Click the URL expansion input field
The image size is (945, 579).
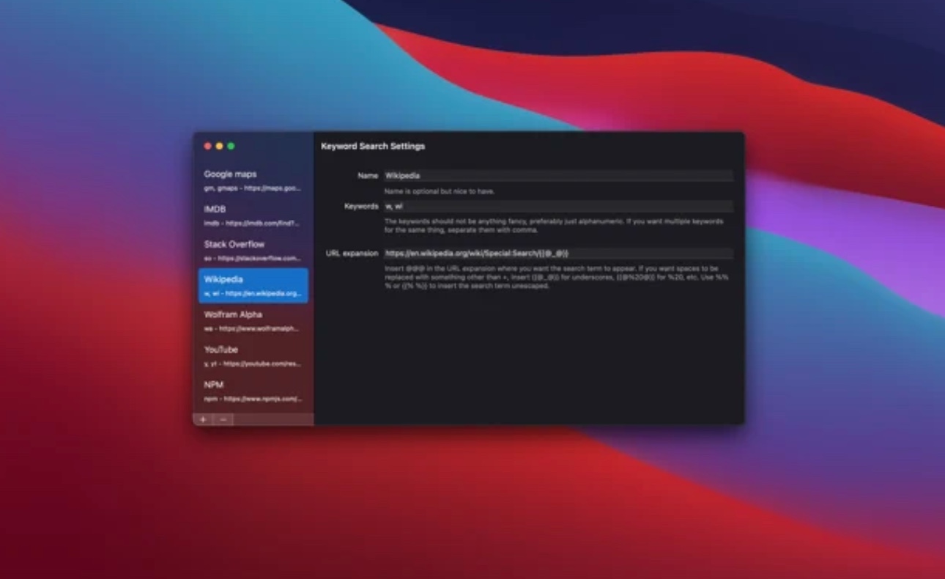click(557, 254)
